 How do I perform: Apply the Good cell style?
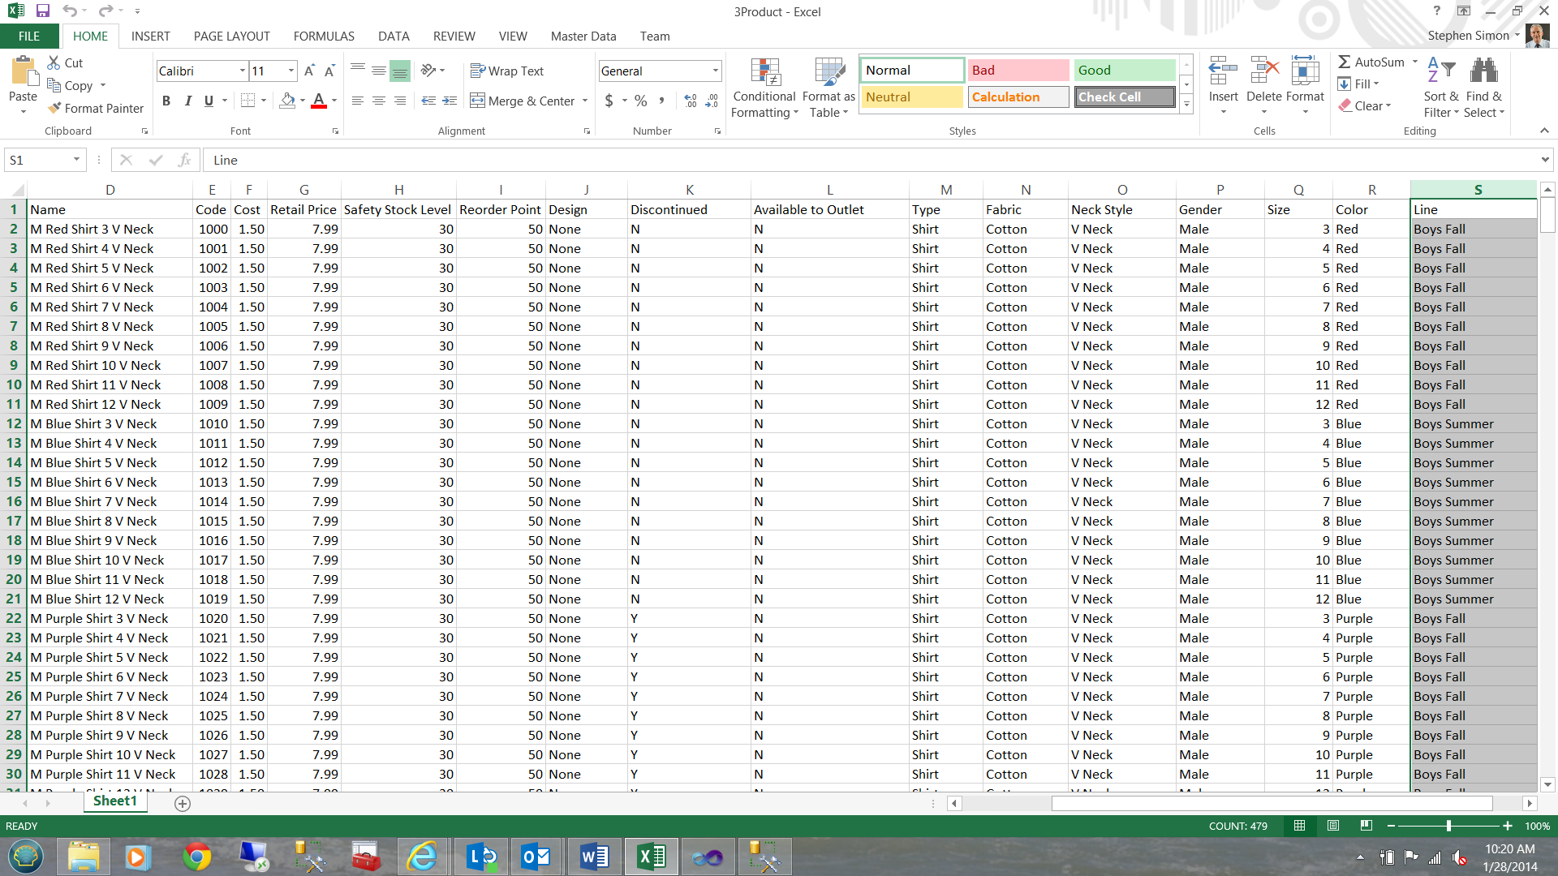click(1124, 70)
